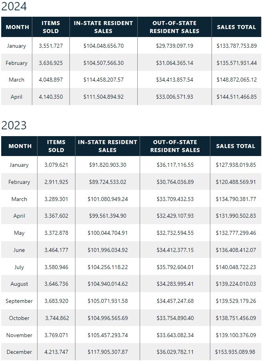Viewport: 263px width, 361px height.
Task: Select the 2024 In-State Resident Sales header
Action: click(x=103, y=27)
